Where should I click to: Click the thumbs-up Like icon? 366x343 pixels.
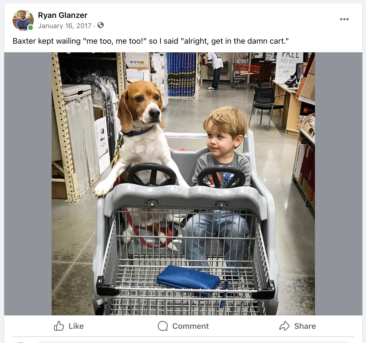pyautogui.click(x=59, y=326)
